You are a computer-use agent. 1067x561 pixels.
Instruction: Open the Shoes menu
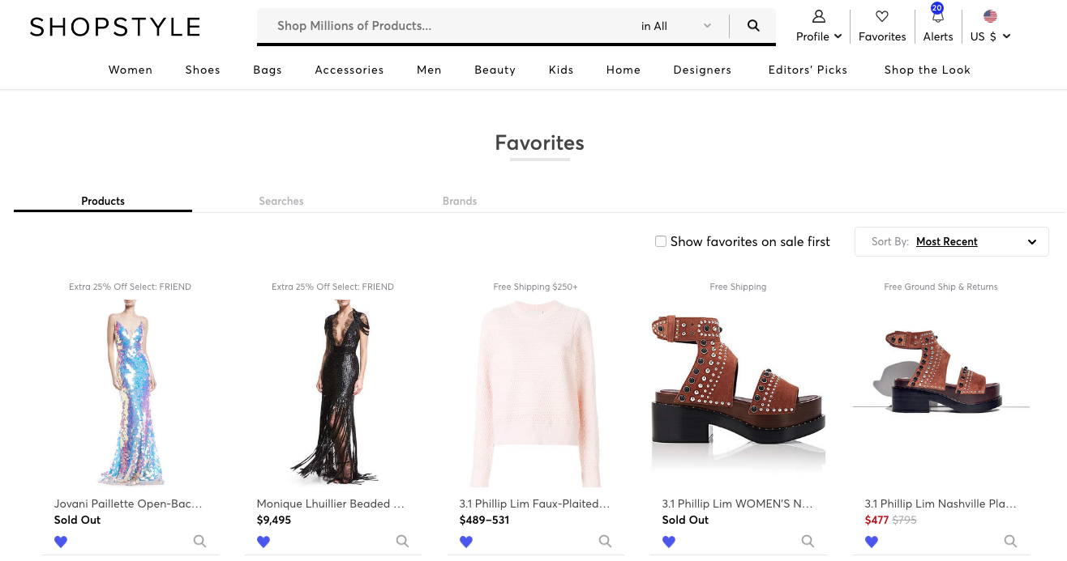click(x=203, y=70)
